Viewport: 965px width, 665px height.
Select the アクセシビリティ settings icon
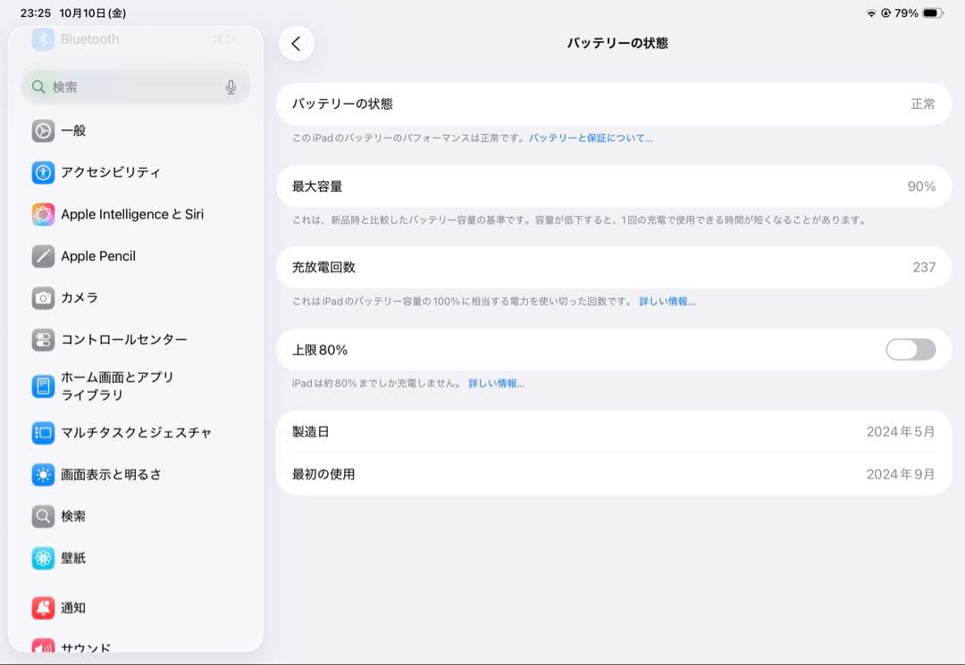click(x=43, y=172)
